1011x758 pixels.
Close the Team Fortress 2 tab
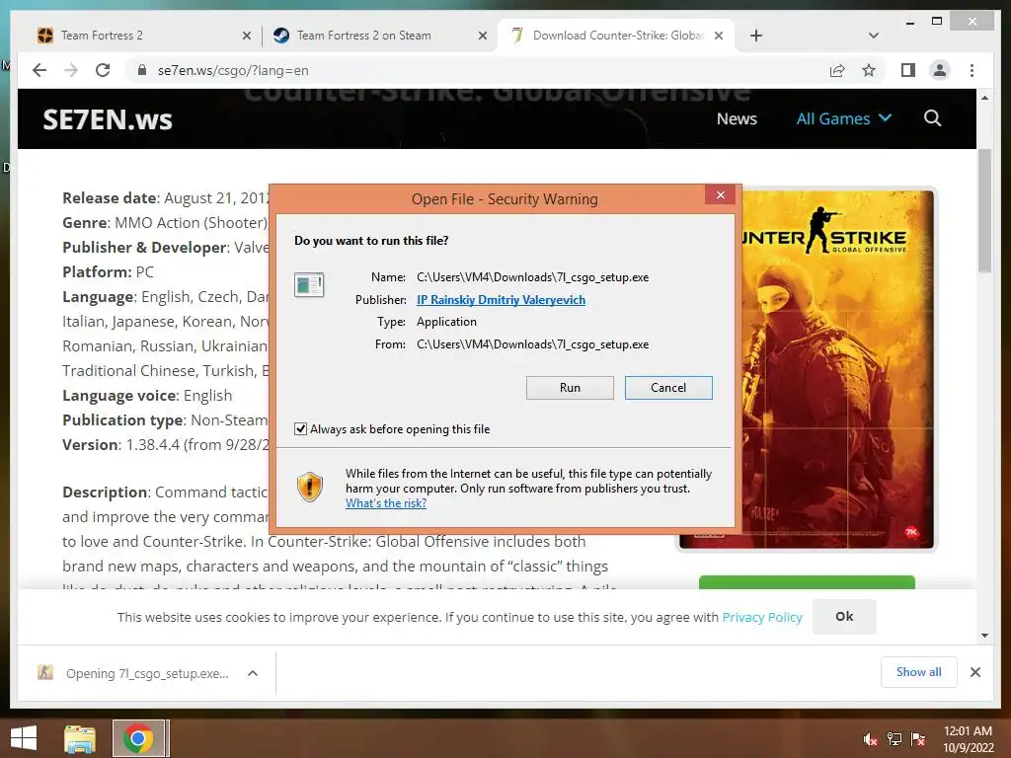(246, 37)
